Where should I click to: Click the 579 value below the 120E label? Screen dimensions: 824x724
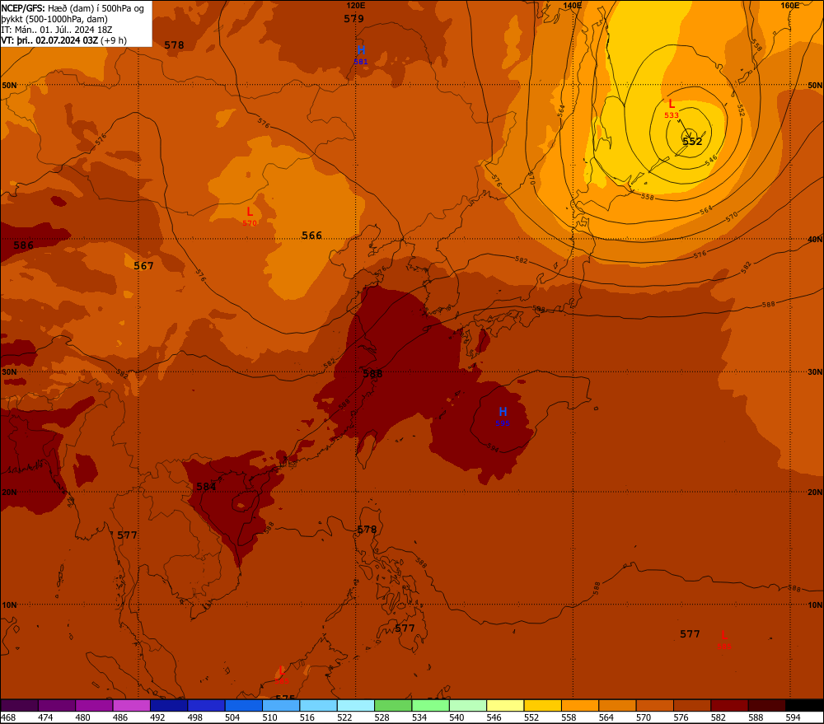click(x=353, y=19)
